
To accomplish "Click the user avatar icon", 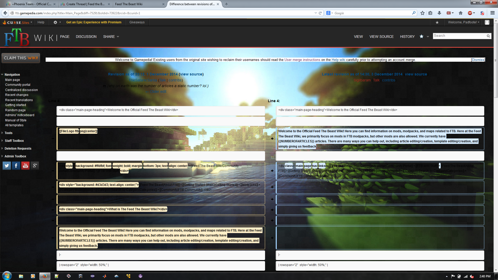I will point(487,22).
